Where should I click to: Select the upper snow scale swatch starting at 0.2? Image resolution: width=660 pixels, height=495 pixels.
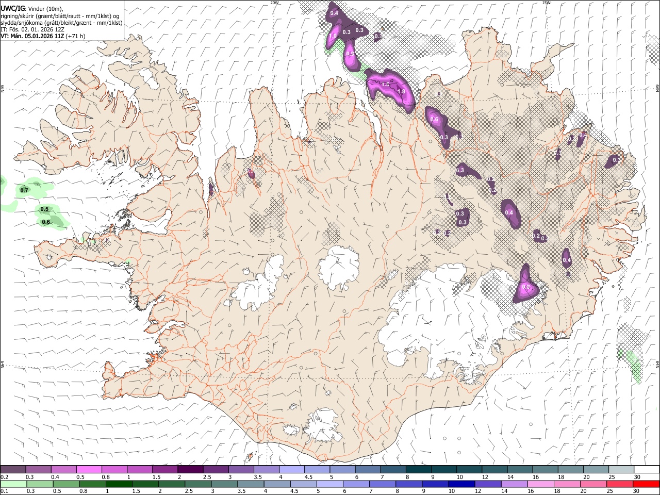pyautogui.click(x=13, y=470)
